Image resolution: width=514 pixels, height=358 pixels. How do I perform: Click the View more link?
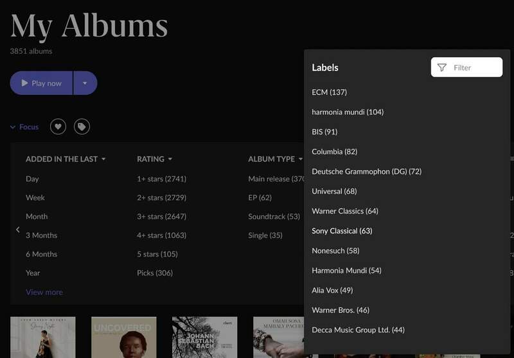[x=44, y=292]
